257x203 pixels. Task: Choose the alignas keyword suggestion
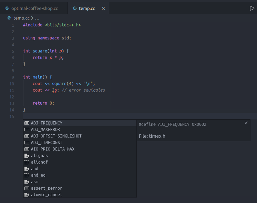point(80,156)
